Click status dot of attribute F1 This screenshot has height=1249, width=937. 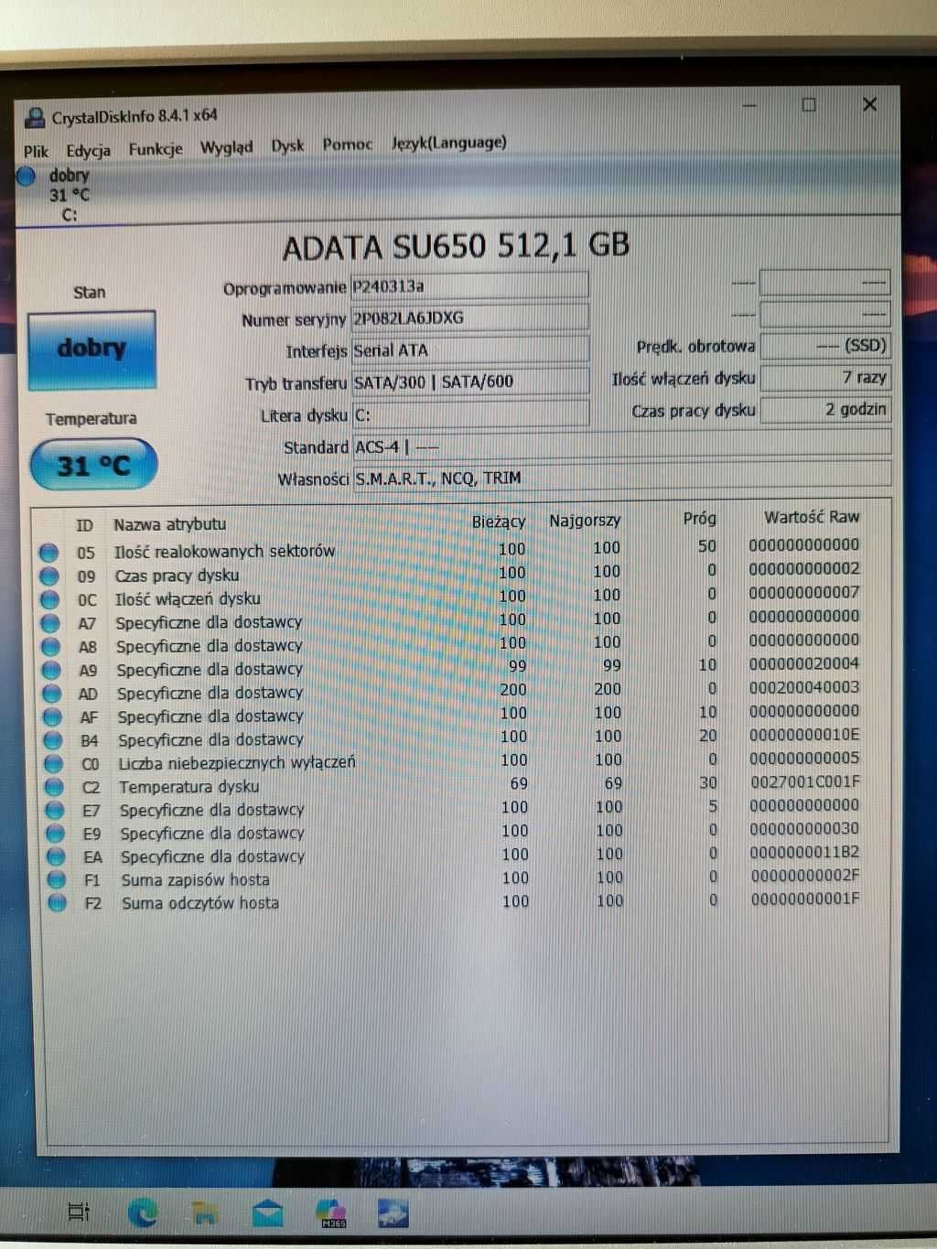(x=57, y=880)
